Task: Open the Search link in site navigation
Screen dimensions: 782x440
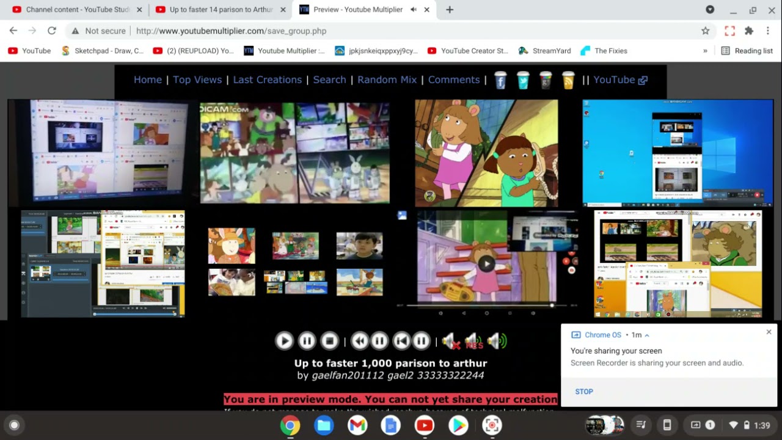Action: click(x=329, y=79)
